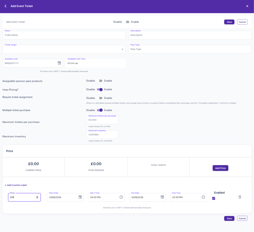Click the TOTAL REVENUE label
254x232 pixels.
pos(96,170)
